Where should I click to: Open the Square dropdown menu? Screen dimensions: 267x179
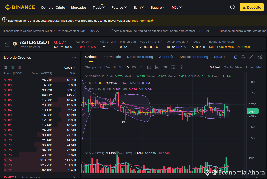158,7
